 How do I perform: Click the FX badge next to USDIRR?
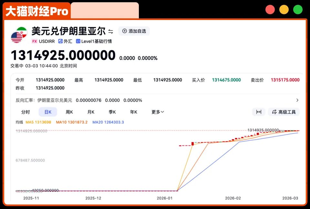point(35,41)
